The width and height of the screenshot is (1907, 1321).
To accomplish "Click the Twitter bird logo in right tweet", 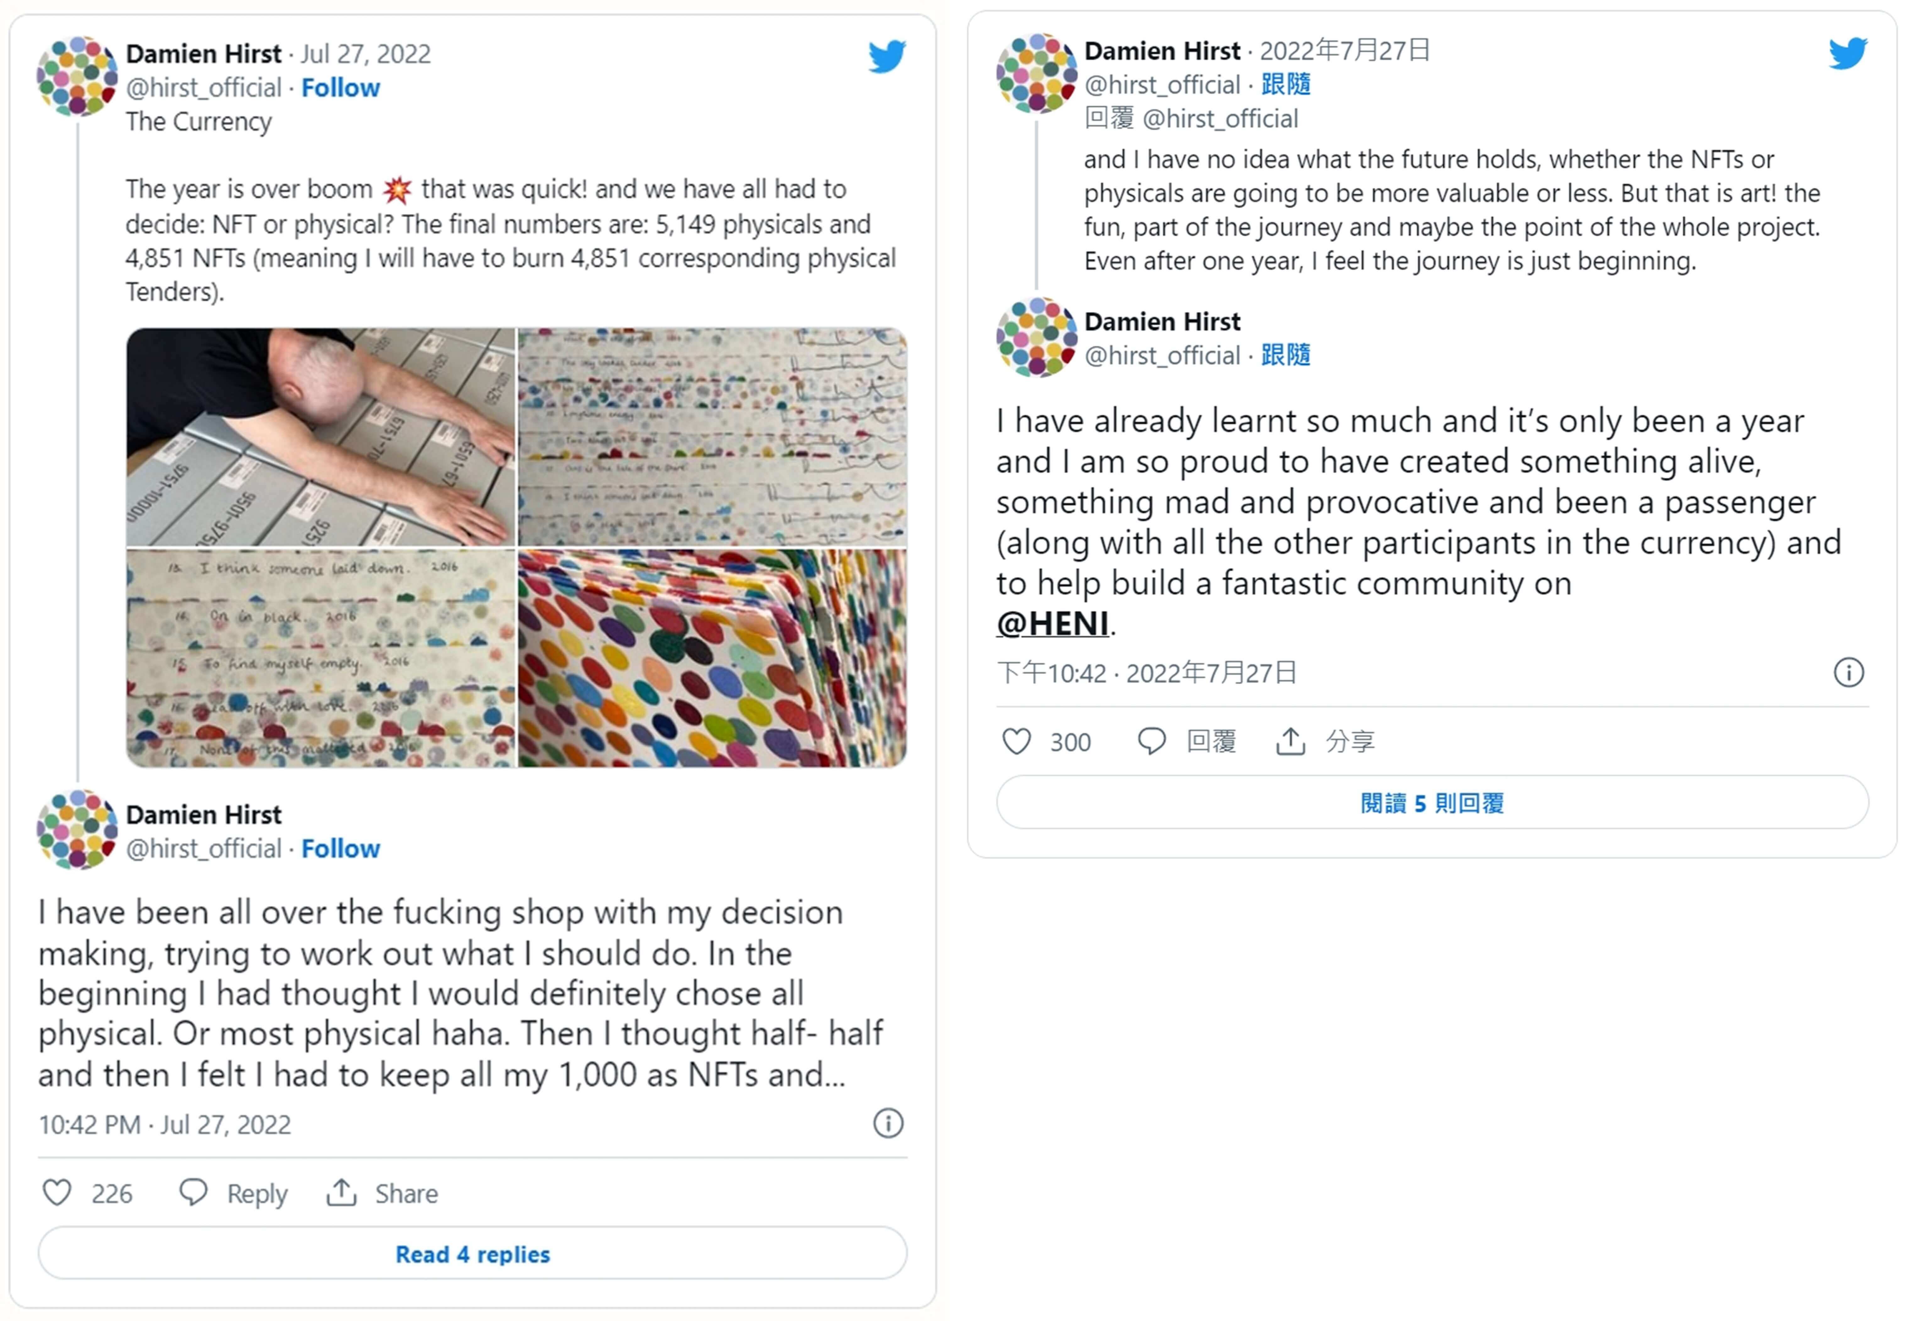I will tap(1847, 53).
